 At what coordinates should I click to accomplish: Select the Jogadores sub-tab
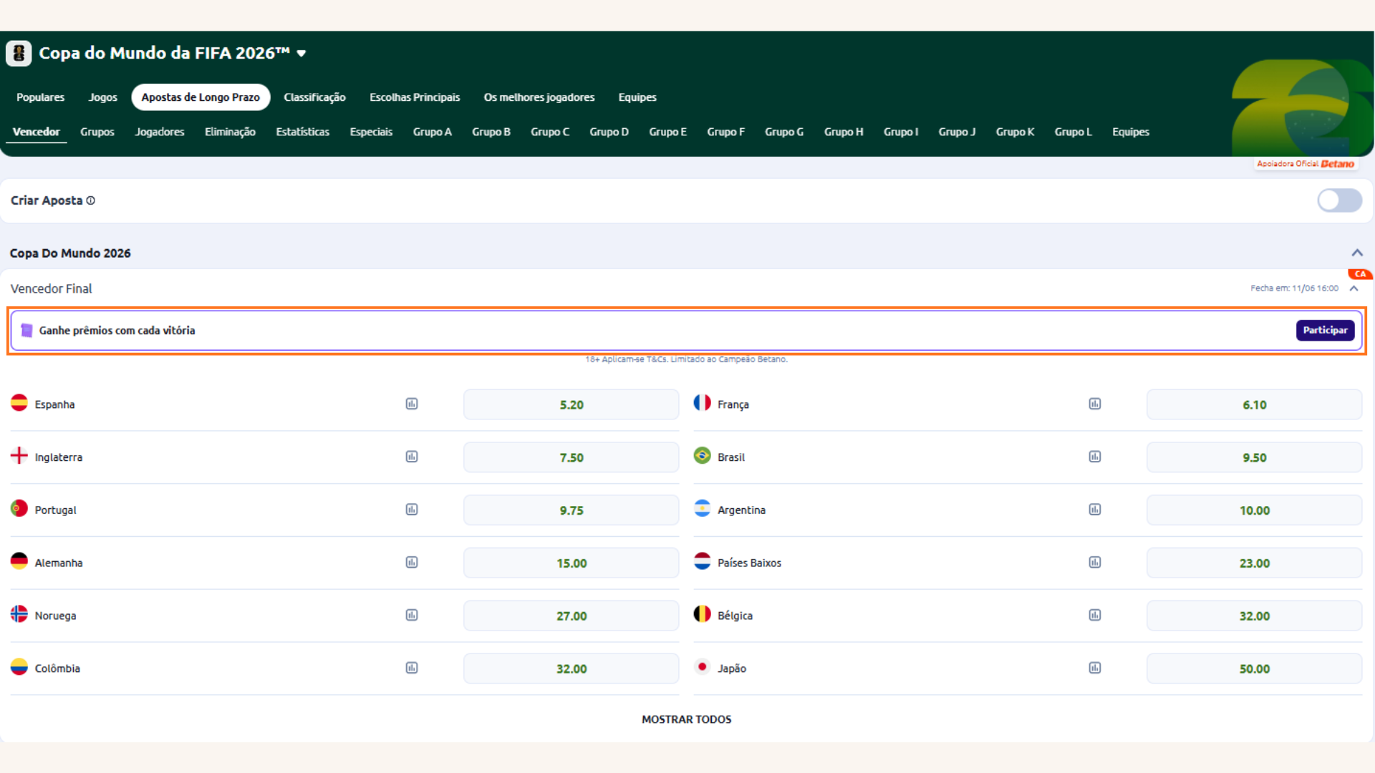(x=160, y=132)
